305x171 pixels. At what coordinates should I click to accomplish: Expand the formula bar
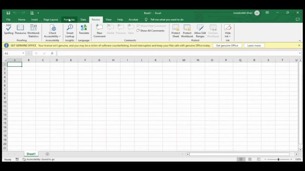pos(300,53)
